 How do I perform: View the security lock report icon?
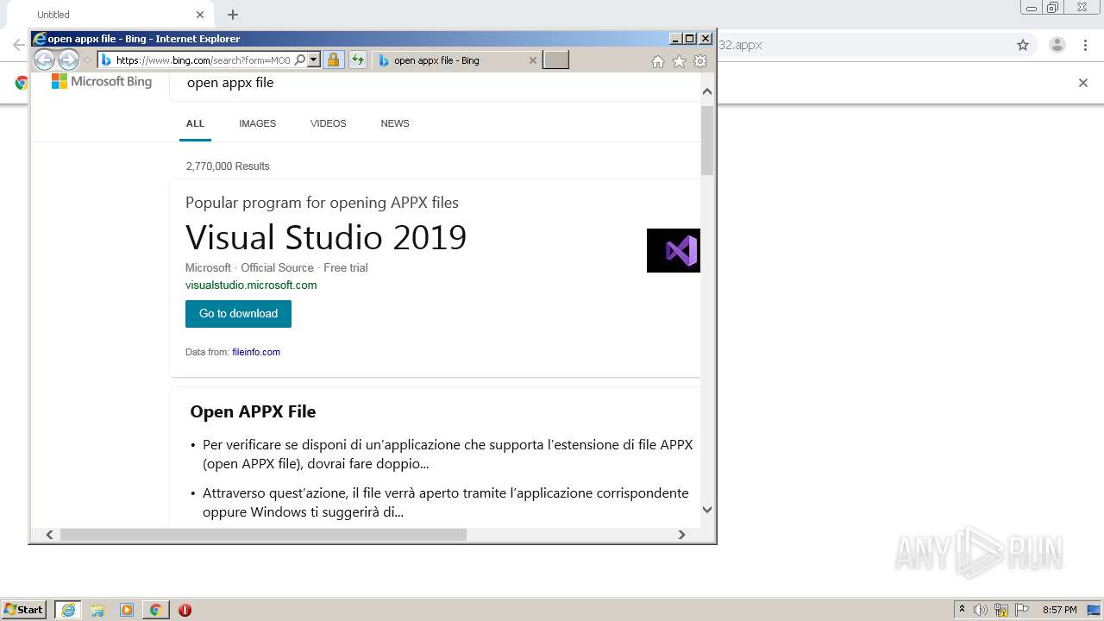[x=333, y=60]
